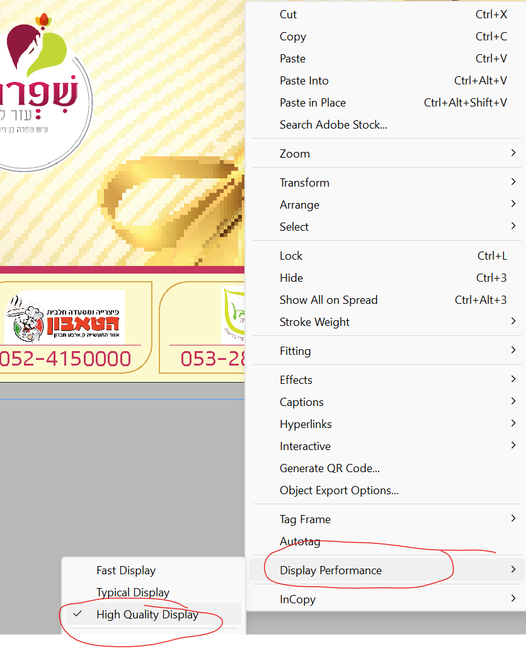Switch to Typical Display mode
This screenshot has height=648, width=526.
tap(152, 592)
